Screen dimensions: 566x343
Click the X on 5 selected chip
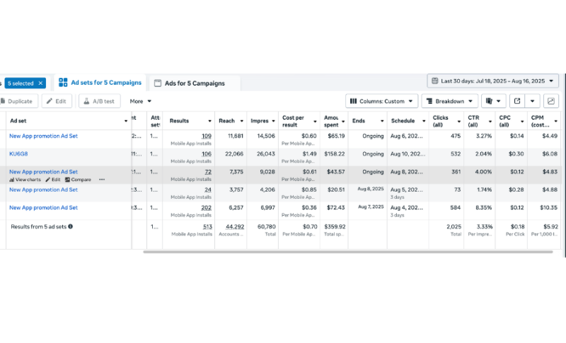coord(41,83)
